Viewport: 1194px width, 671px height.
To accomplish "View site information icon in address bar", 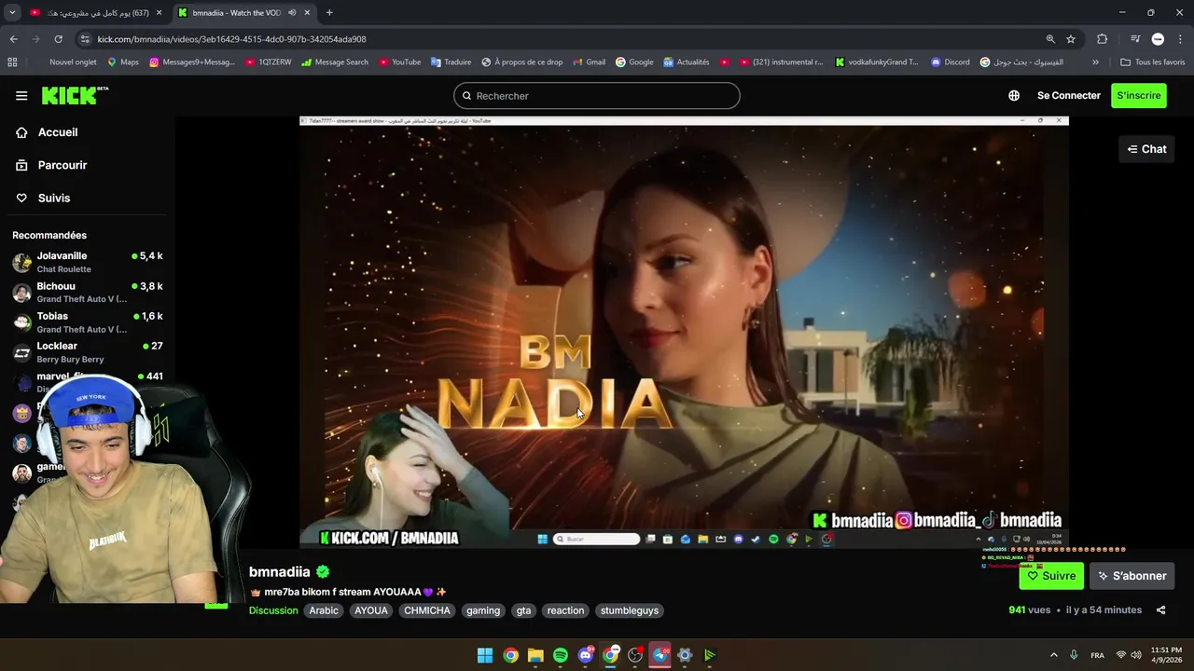I will [85, 39].
